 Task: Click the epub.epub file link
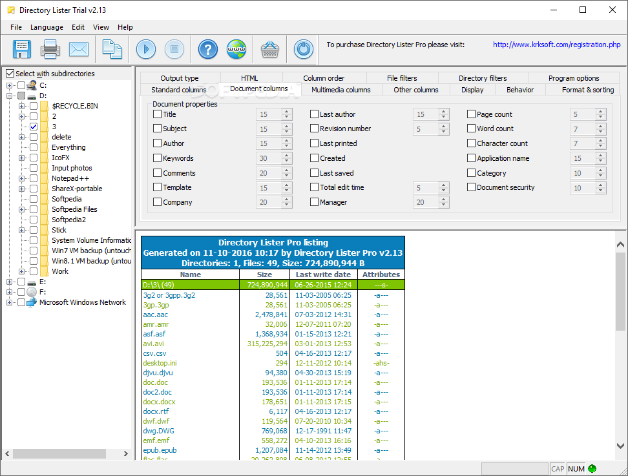(x=160, y=450)
